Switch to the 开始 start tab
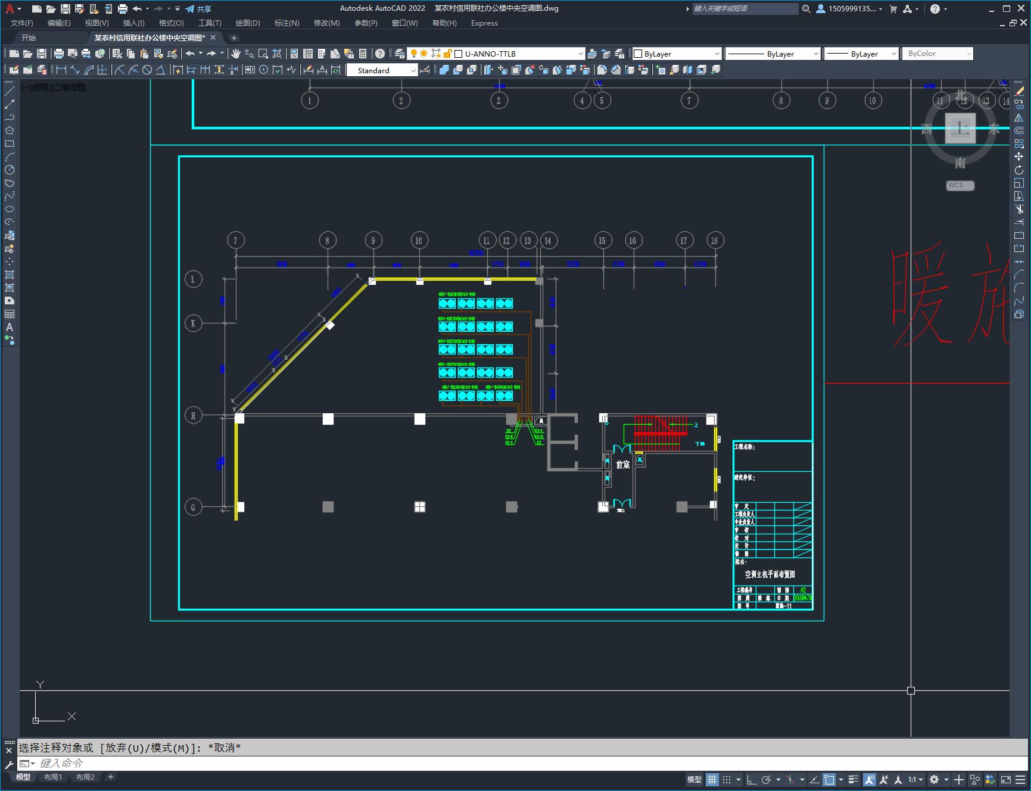This screenshot has height=791, width=1031. 28,38
